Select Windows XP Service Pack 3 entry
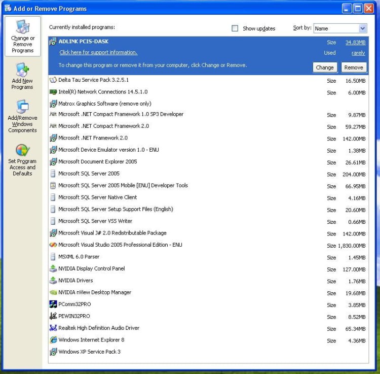380x374 pixels. point(209,352)
